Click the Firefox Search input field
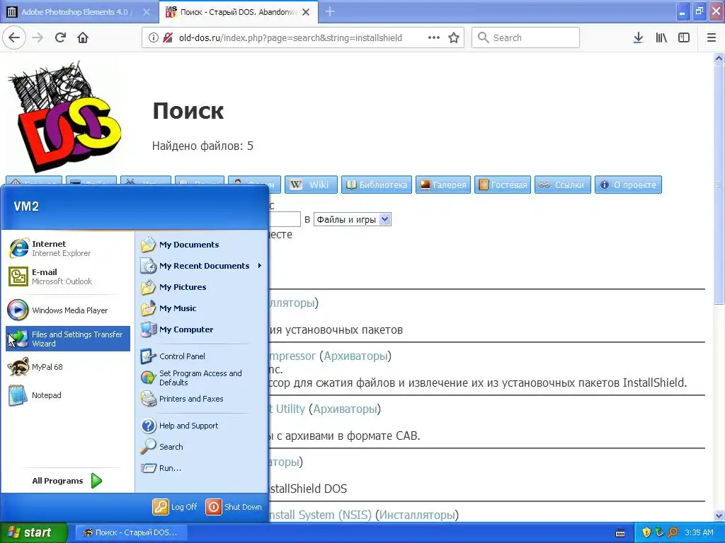This screenshot has width=725, height=543. click(525, 38)
